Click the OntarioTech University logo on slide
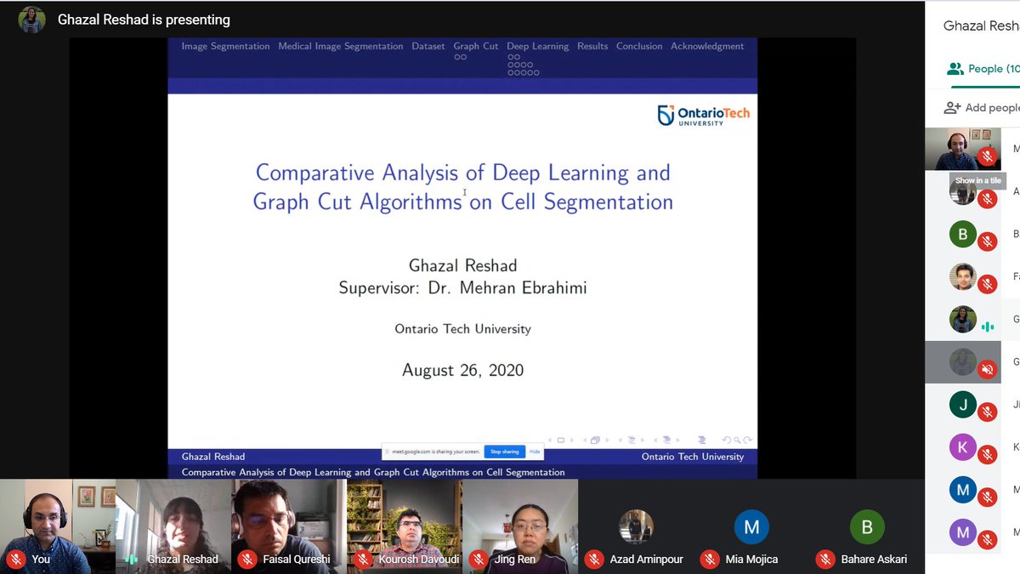 click(x=704, y=115)
